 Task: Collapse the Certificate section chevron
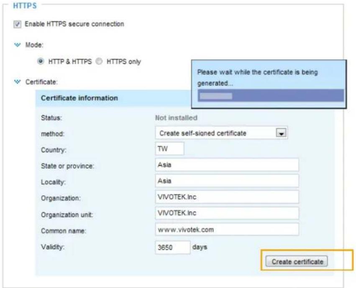pyautogui.click(x=17, y=81)
